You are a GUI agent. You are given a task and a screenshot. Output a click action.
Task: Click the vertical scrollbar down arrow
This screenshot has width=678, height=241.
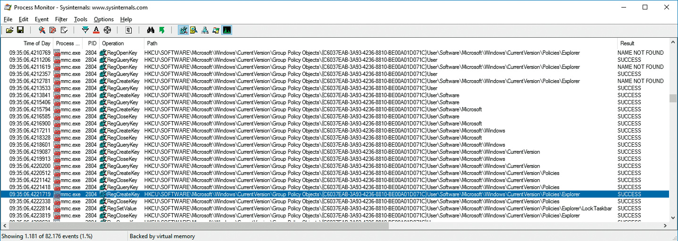(x=673, y=217)
